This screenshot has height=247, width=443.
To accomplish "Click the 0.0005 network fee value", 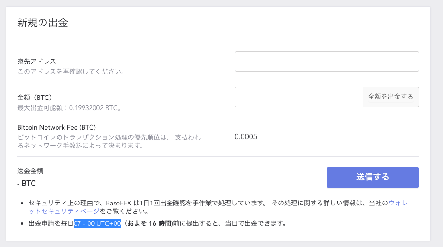I will [245, 136].
